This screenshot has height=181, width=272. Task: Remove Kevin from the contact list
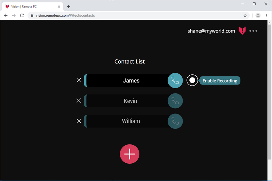(79, 101)
